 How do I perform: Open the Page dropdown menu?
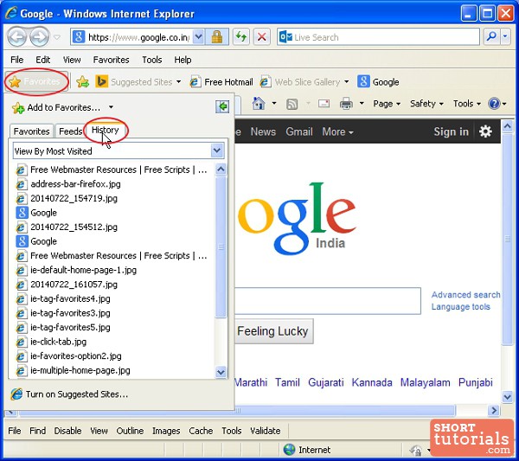click(x=386, y=104)
